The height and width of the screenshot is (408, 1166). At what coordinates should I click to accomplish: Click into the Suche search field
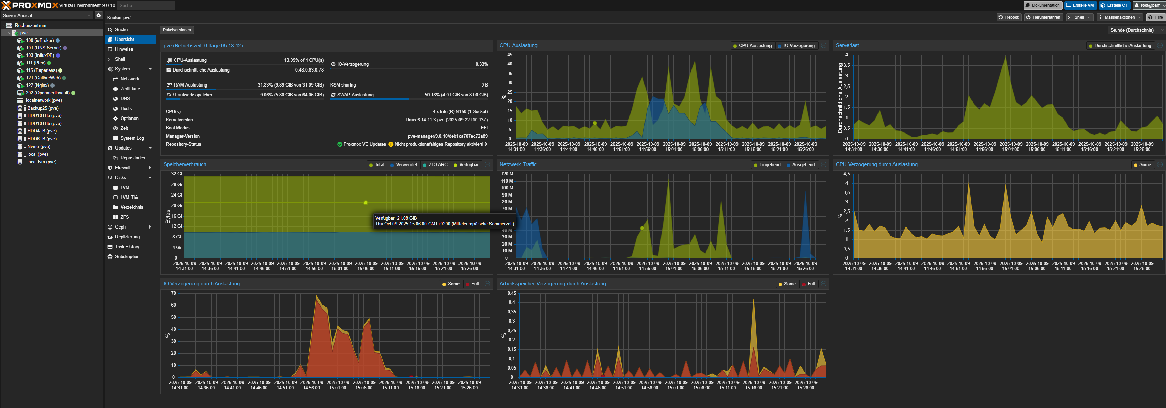pyautogui.click(x=145, y=5)
